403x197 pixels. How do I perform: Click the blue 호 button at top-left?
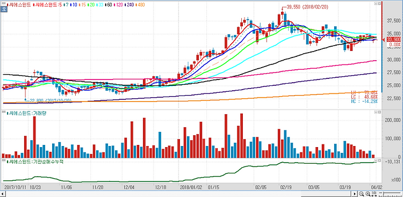4,9
